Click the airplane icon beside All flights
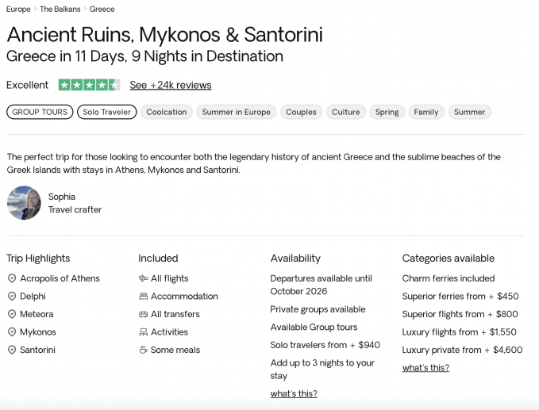Screen dimensions: 539x410 [143, 278]
